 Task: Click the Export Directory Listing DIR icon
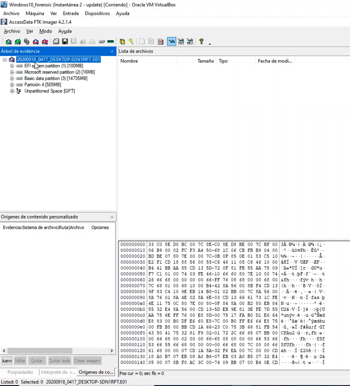[160, 42]
